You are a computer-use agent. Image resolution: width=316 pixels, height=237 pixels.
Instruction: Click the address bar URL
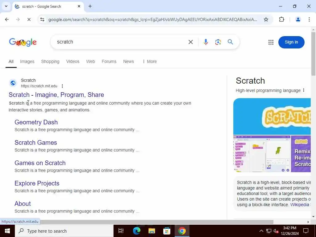coord(152,19)
